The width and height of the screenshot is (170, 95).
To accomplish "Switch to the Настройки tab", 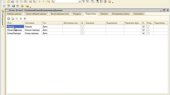I will (139, 14).
